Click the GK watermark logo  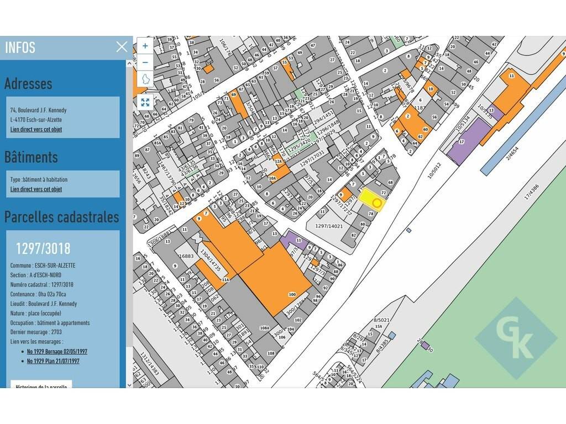pos(516,338)
